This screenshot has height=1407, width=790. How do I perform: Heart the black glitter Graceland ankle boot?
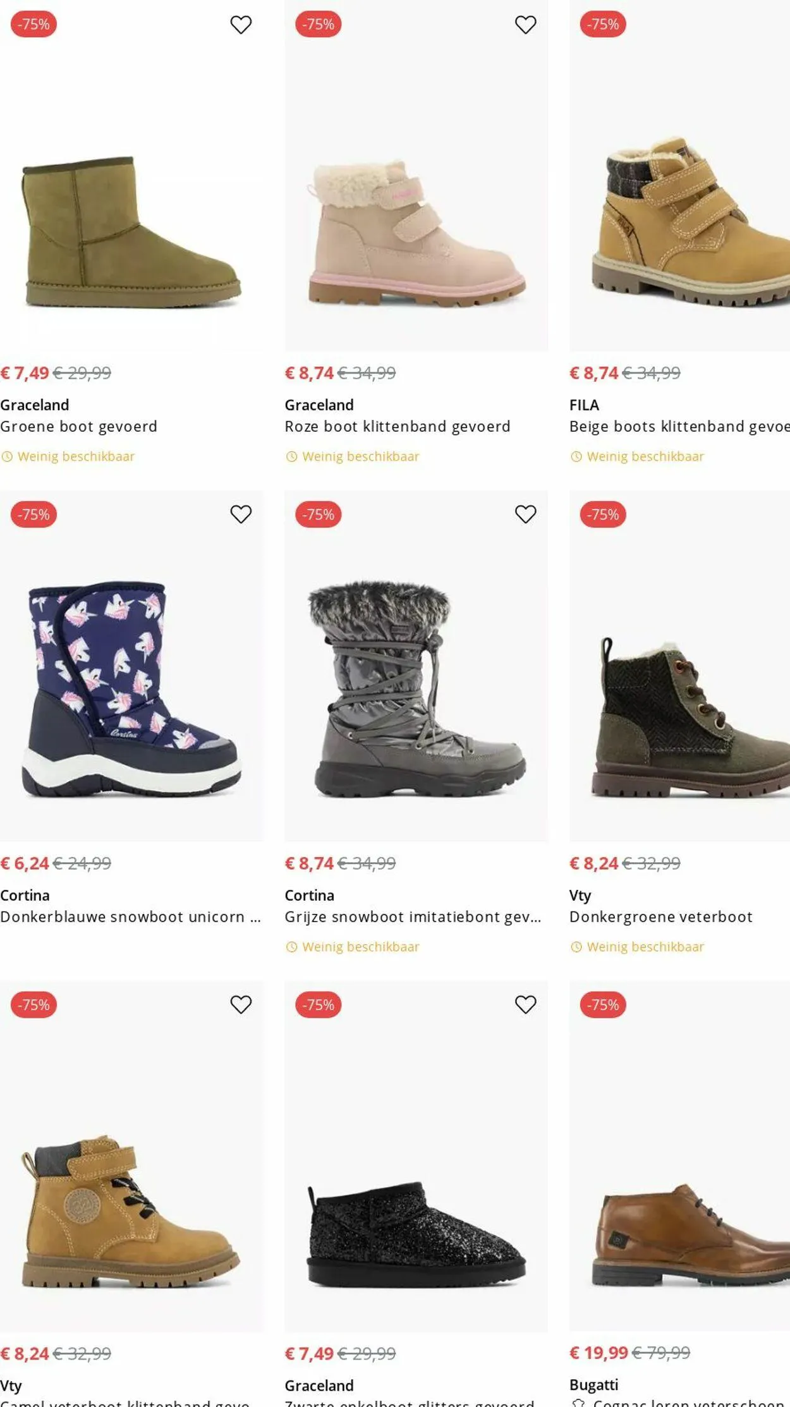click(525, 1004)
